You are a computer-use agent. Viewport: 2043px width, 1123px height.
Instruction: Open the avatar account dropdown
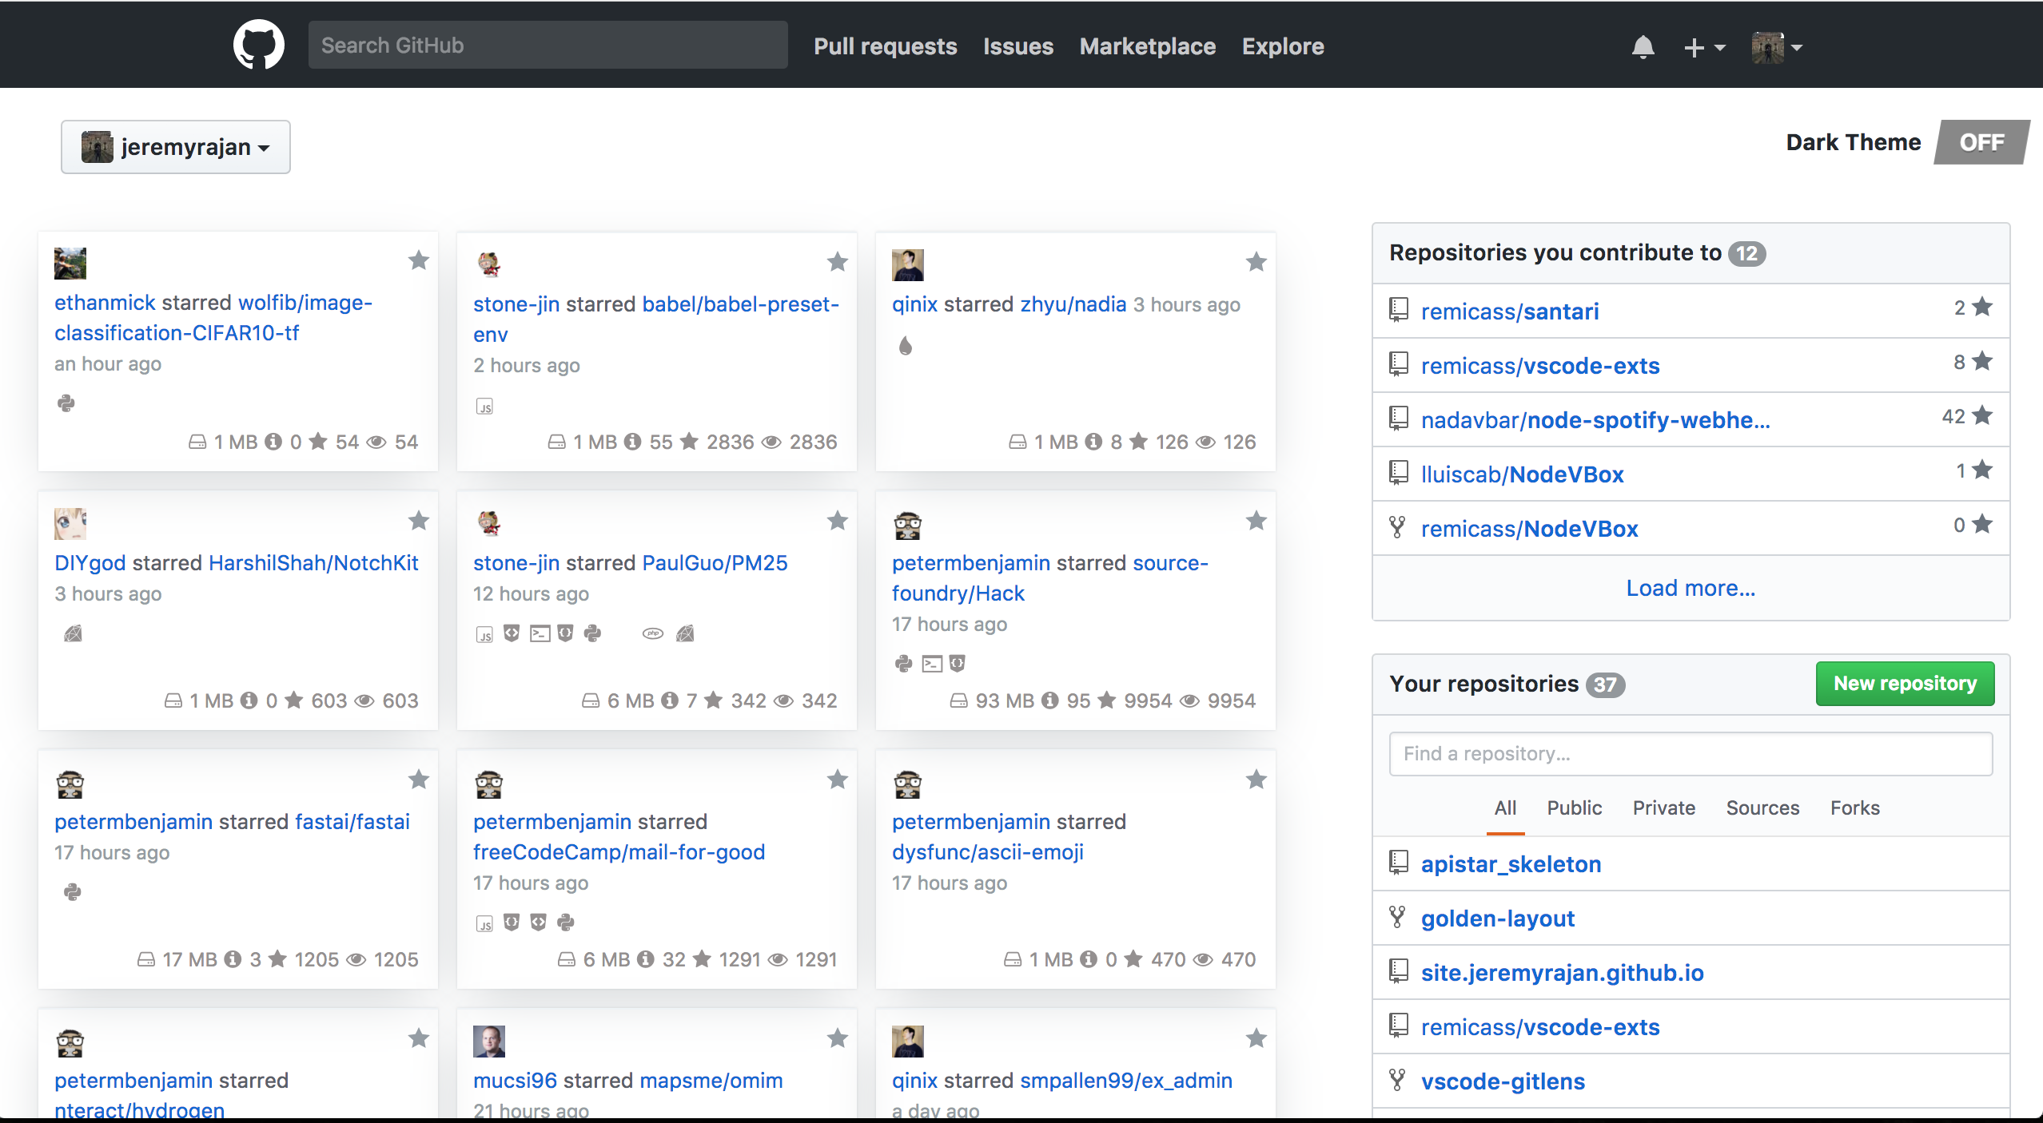(x=1775, y=47)
